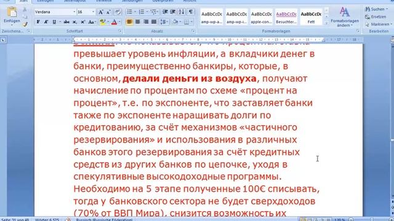Apply the apple-con style
The image size is (394, 221).
click(261, 17)
